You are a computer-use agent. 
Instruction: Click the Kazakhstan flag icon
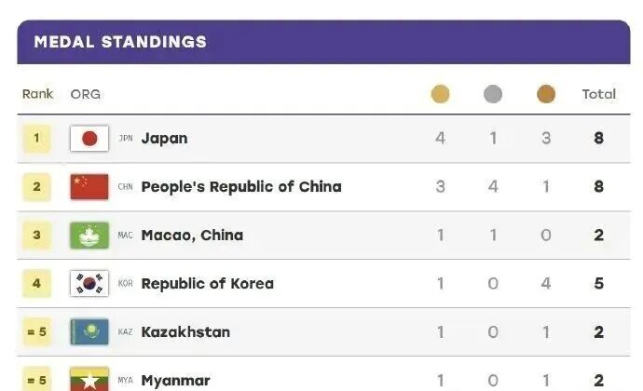pyautogui.click(x=89, y=331)
